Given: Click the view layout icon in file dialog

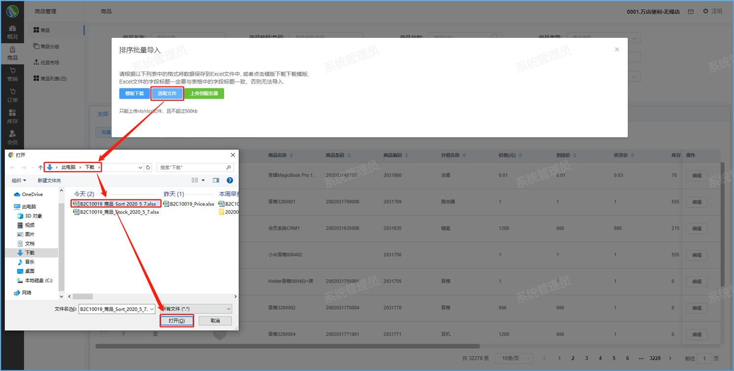Looking at the screenshot, I should pos(195,180).
